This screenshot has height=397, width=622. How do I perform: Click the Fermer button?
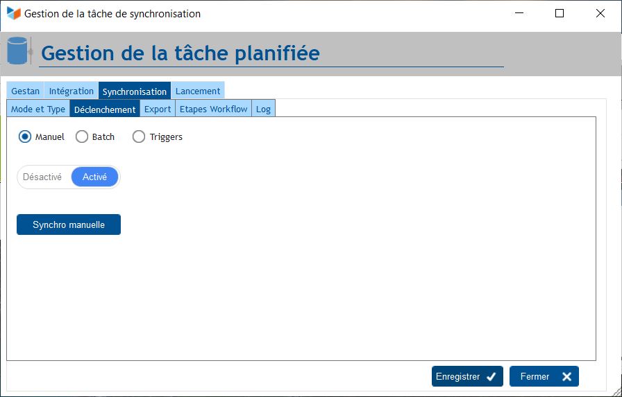(x=544, y=377)
